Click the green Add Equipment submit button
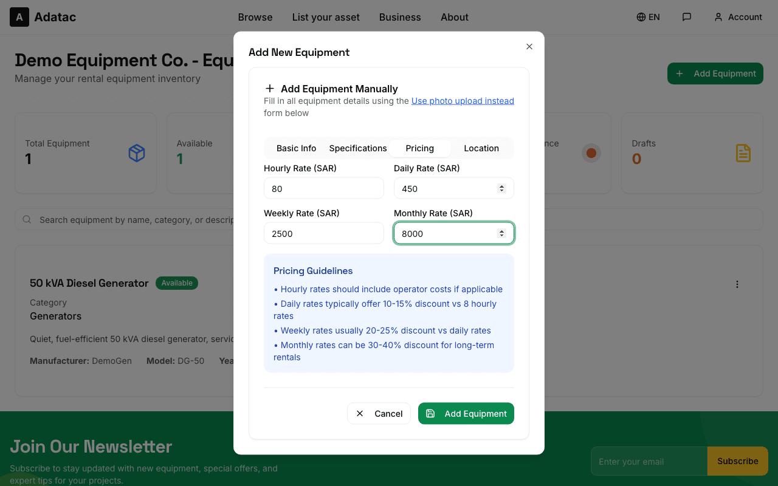The image size is (778, 486). [x=466, y=414]
